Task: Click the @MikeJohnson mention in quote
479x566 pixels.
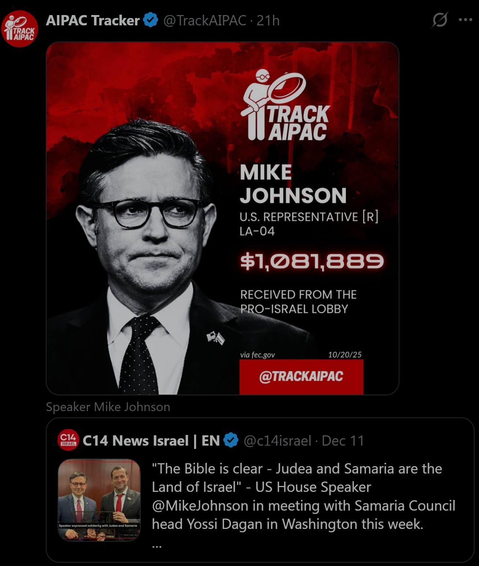Action: [200, 506]
